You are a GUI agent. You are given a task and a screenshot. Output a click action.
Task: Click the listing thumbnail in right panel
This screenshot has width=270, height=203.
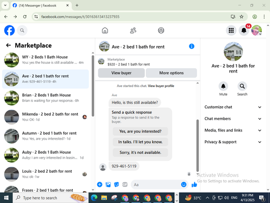(233, 51)
